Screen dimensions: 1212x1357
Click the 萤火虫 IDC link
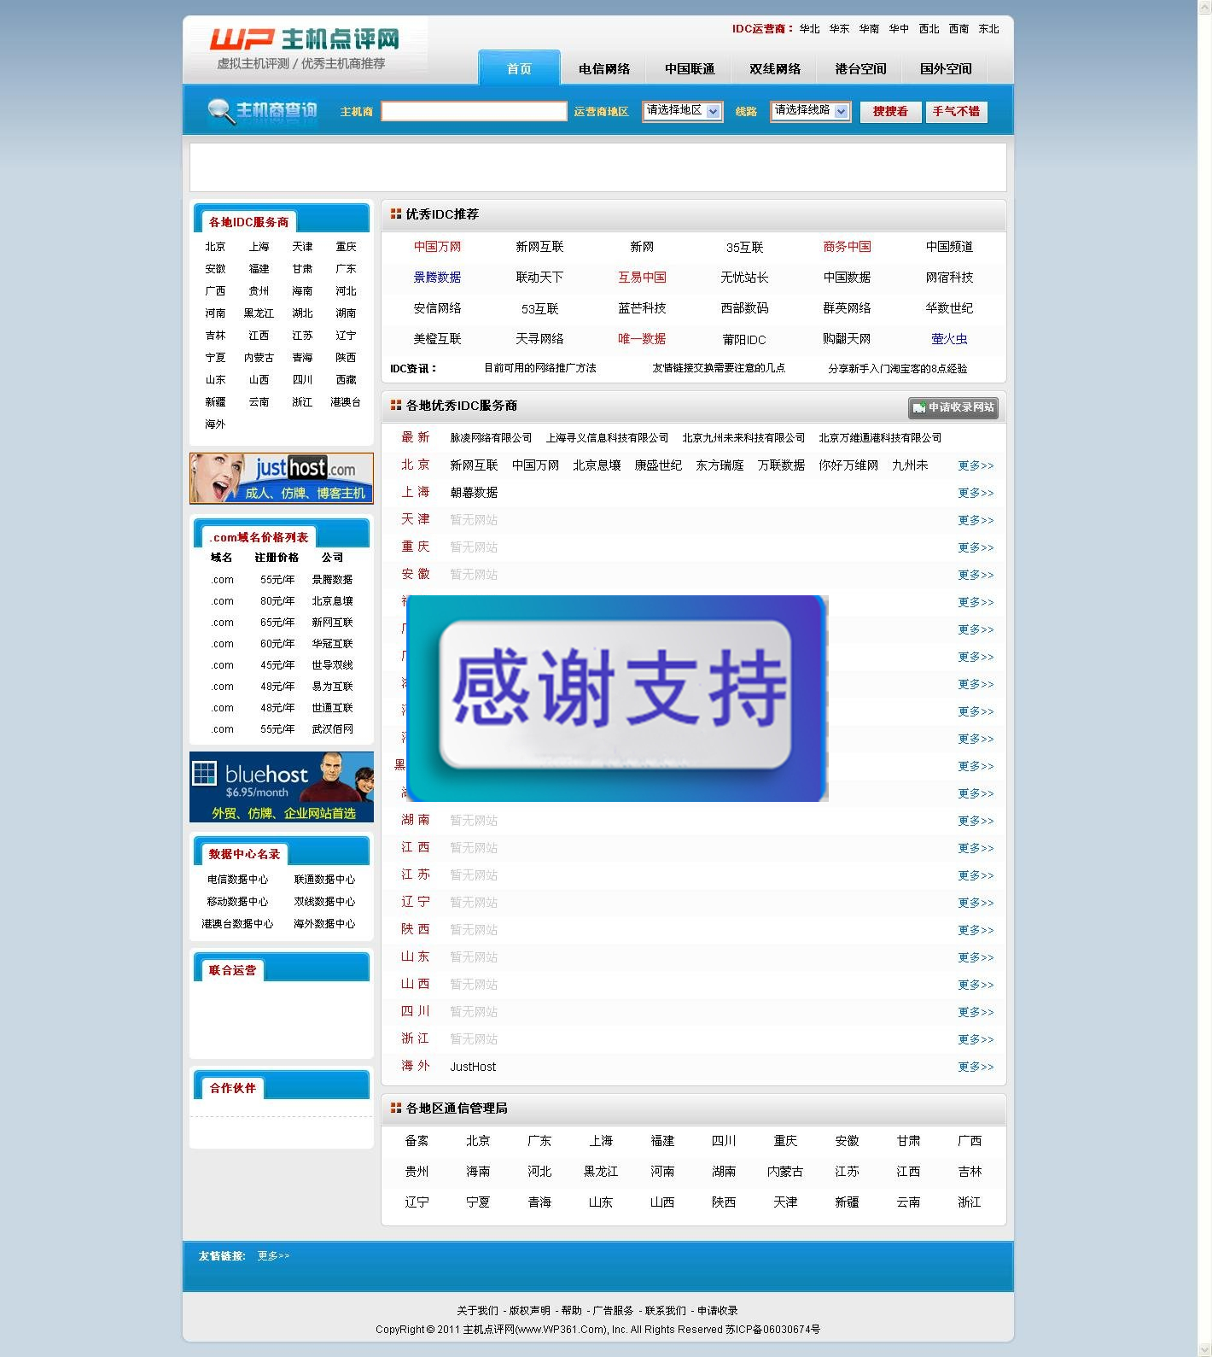(949, 339)
